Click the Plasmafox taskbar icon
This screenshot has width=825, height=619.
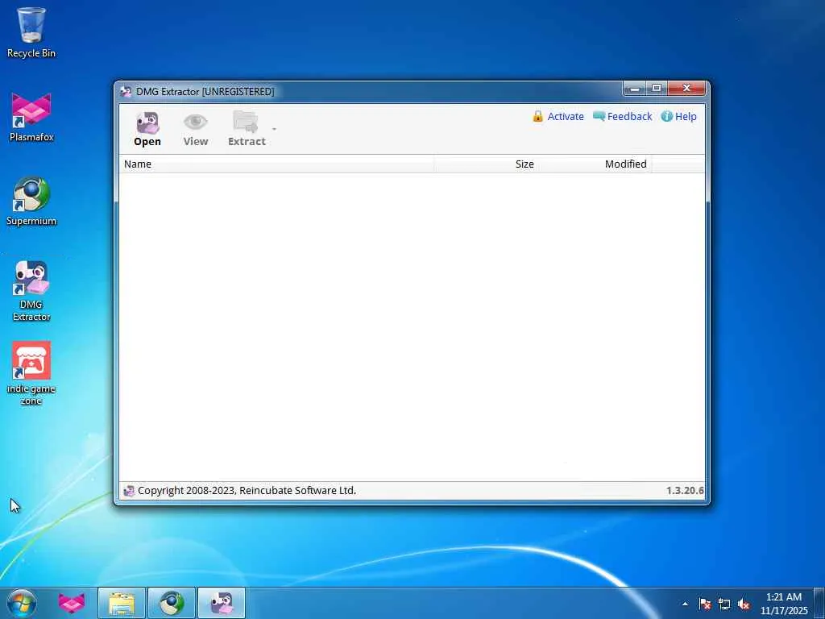click(72, 603)
